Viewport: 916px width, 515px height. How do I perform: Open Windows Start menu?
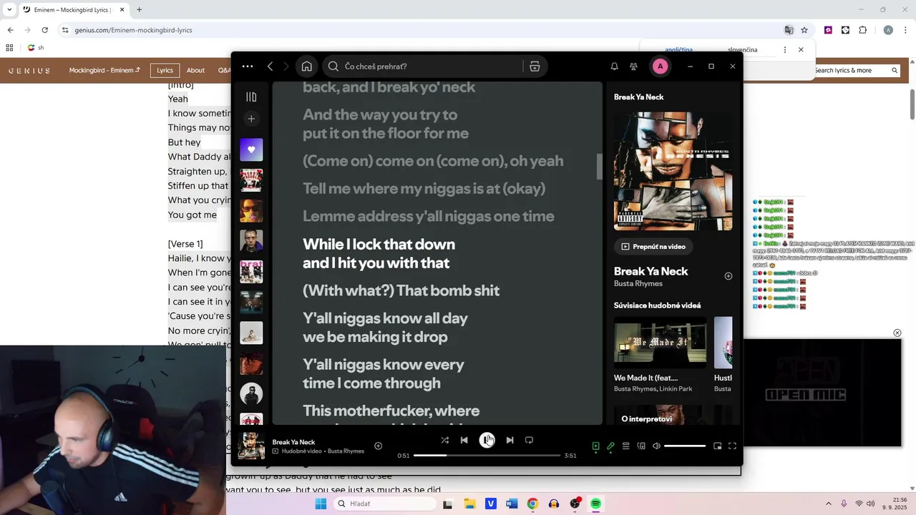point(321,504)
